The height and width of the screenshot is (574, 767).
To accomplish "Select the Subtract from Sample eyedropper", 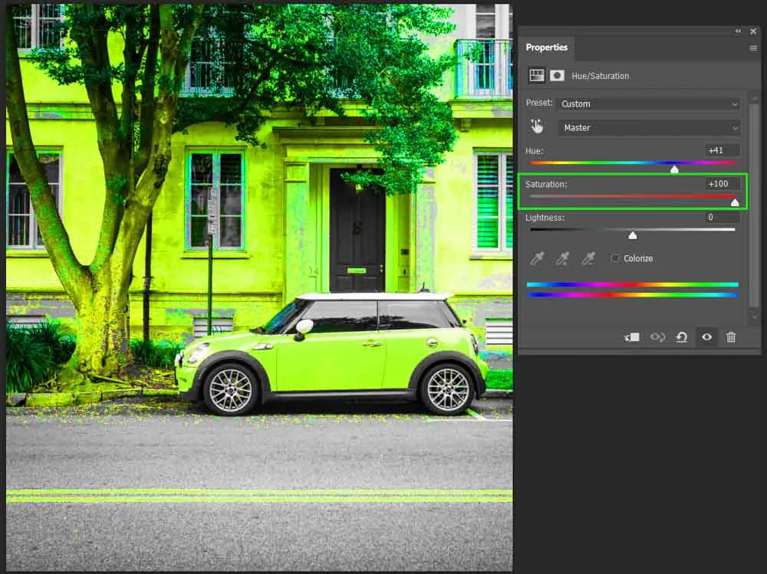I will [x=588, y=259].
